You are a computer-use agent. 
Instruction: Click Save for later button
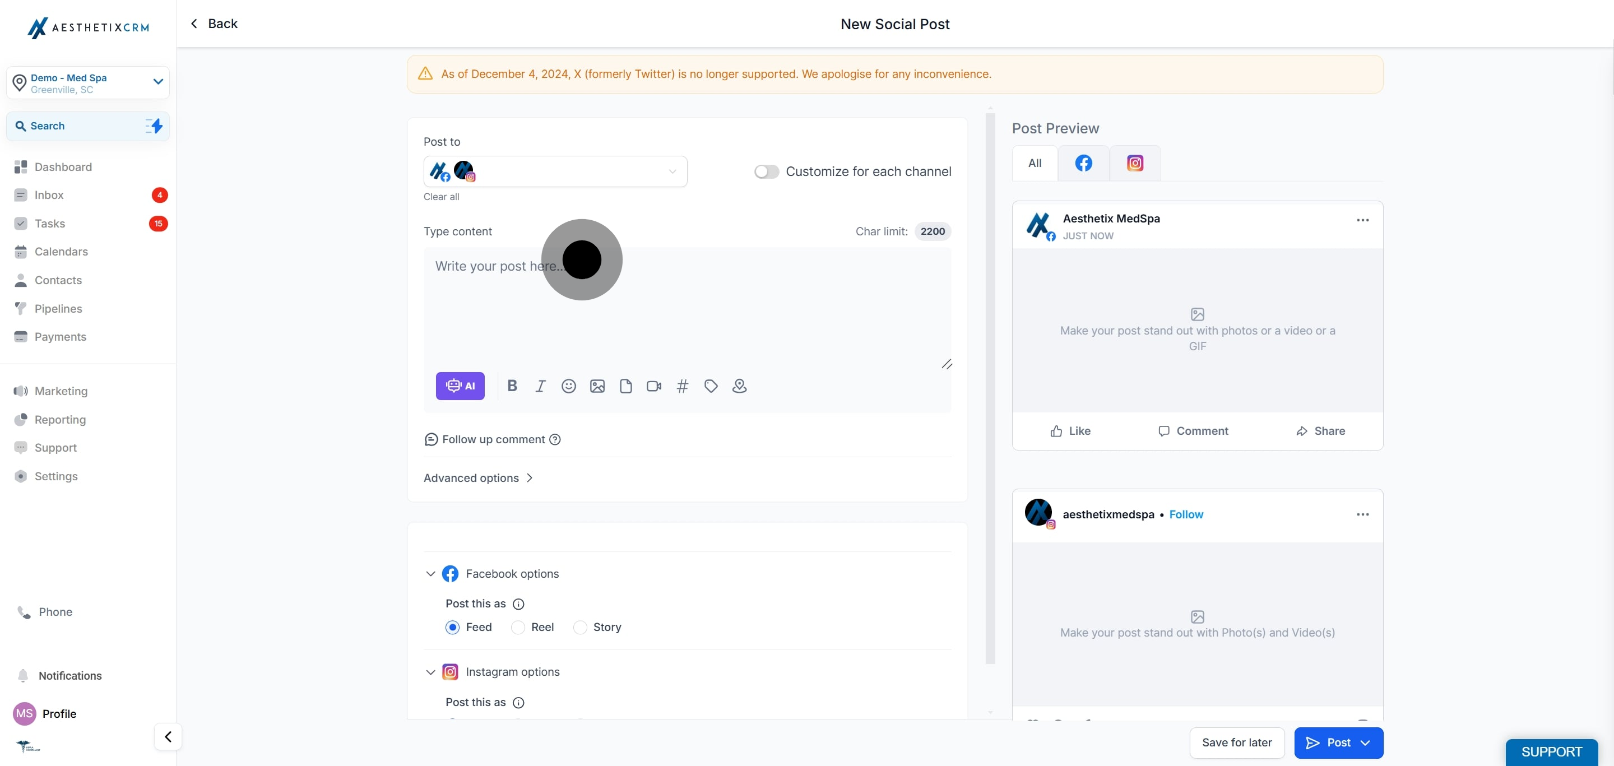1236,742
